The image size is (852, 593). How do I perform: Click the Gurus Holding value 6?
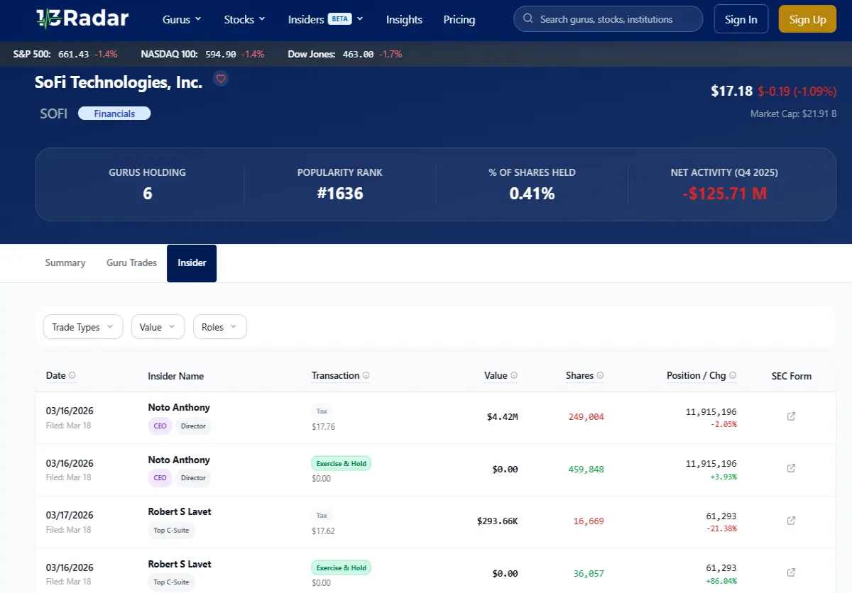pos(148,193)
